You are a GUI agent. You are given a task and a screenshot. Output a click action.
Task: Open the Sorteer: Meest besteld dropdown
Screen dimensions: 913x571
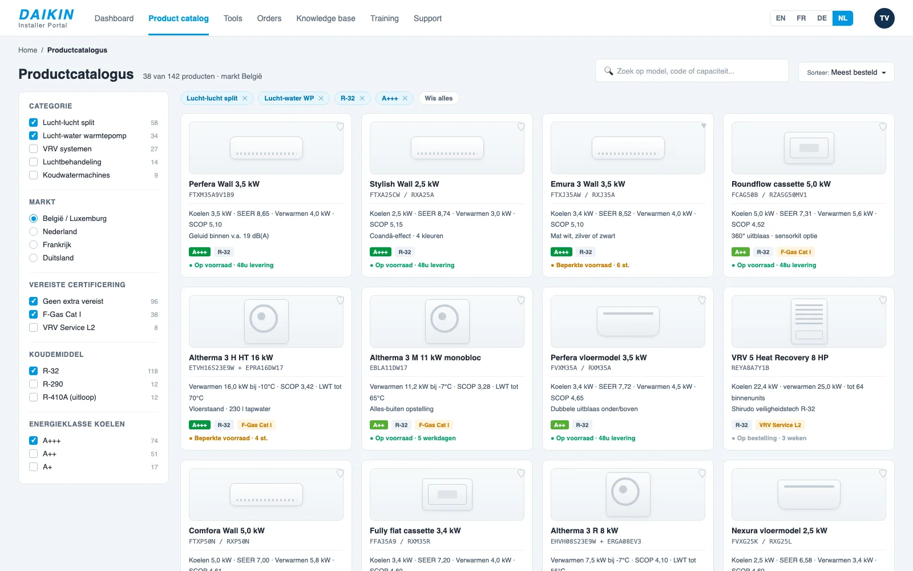(846, 72)
